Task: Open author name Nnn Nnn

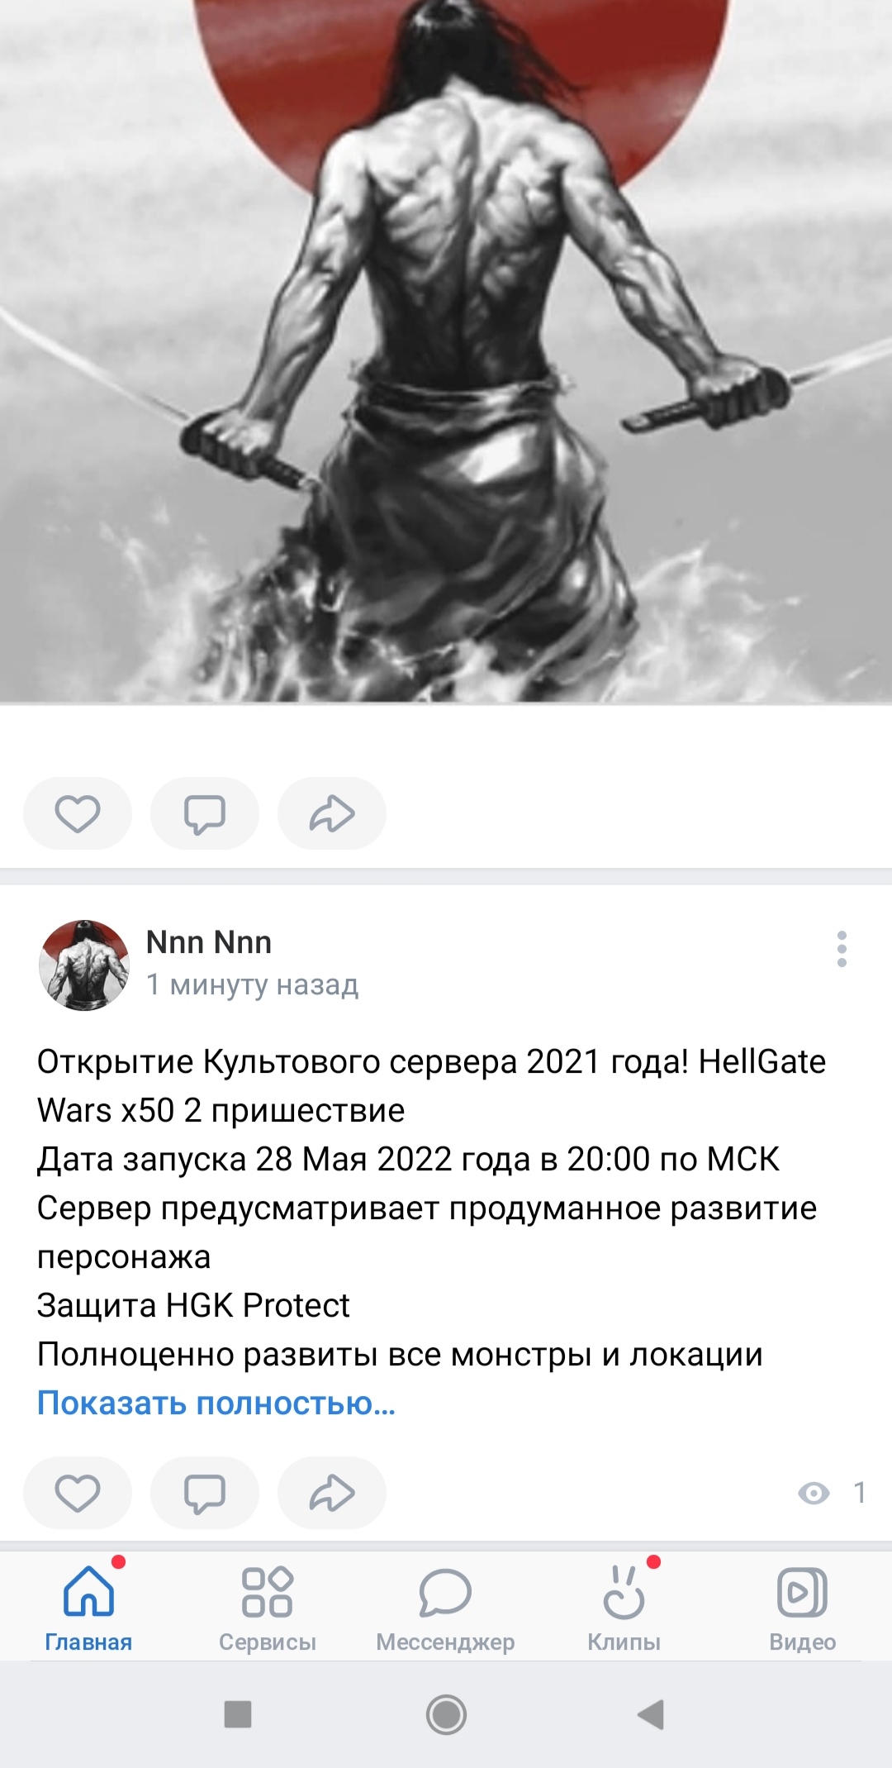Action: tap(209, 942)
